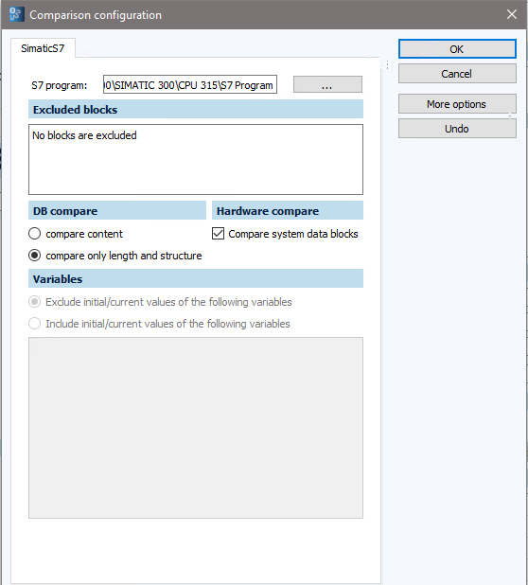Click the Hardware compare header
This screenshot has width=528, height=585.
click(x=288, y=210)
